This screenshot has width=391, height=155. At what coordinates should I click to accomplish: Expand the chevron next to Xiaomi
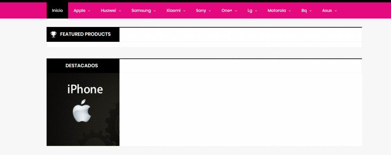(185, 11)
